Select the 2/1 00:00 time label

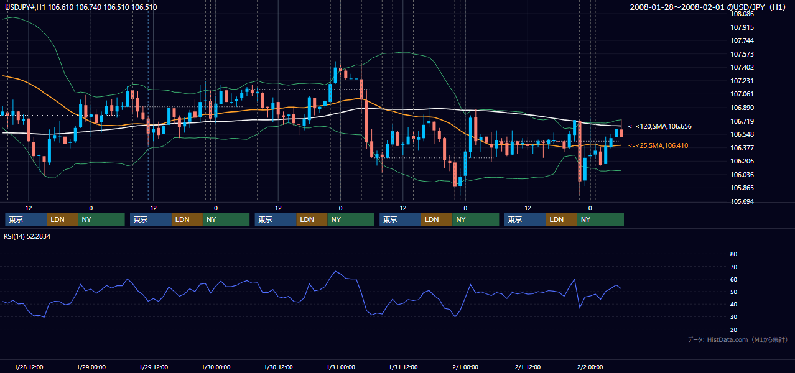point(465,367)
